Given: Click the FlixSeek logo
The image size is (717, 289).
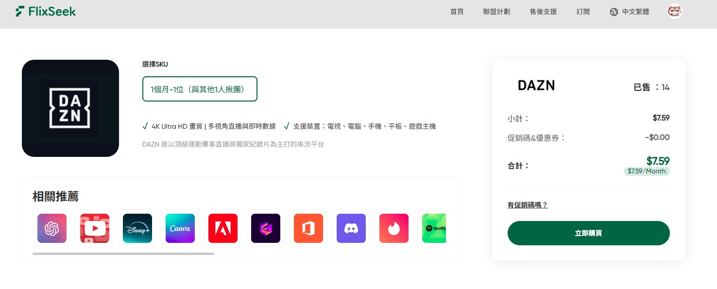Looking at the screenshot, I should click(46, 11).
